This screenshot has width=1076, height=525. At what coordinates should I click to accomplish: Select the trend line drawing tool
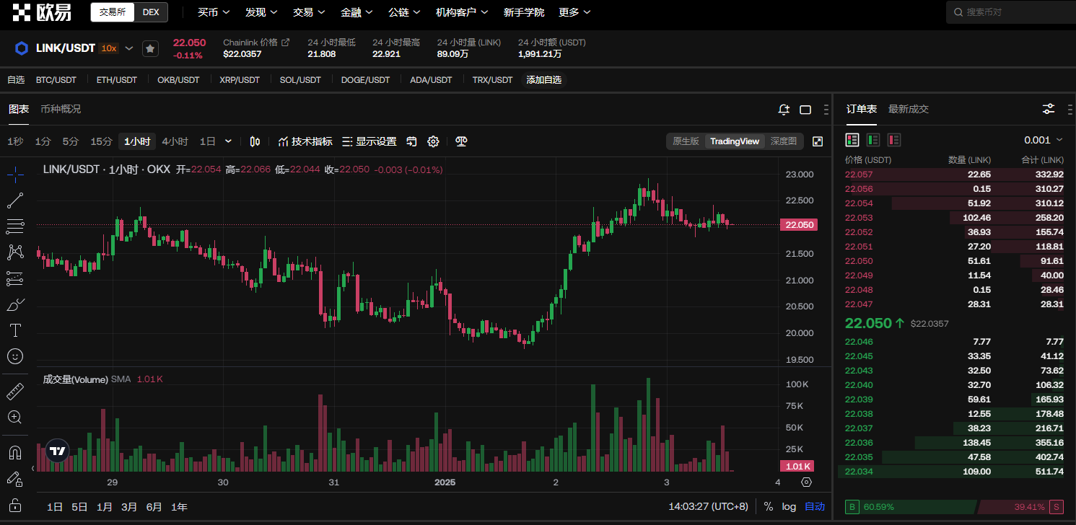pos(15,200)
